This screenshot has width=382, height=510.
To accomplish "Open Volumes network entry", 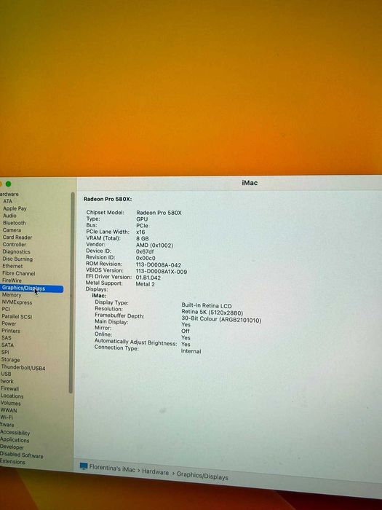I will pyautogui.click(x=10, y=404).
